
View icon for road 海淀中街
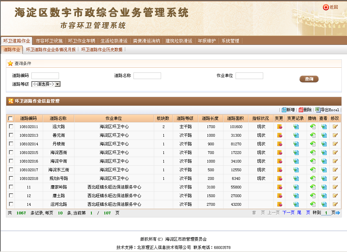click(x=324, y=161)
